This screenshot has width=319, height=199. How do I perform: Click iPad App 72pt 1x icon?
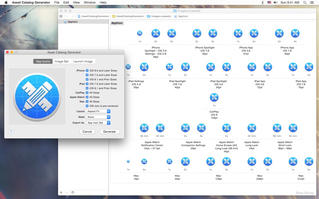click(x=252, y=67)
